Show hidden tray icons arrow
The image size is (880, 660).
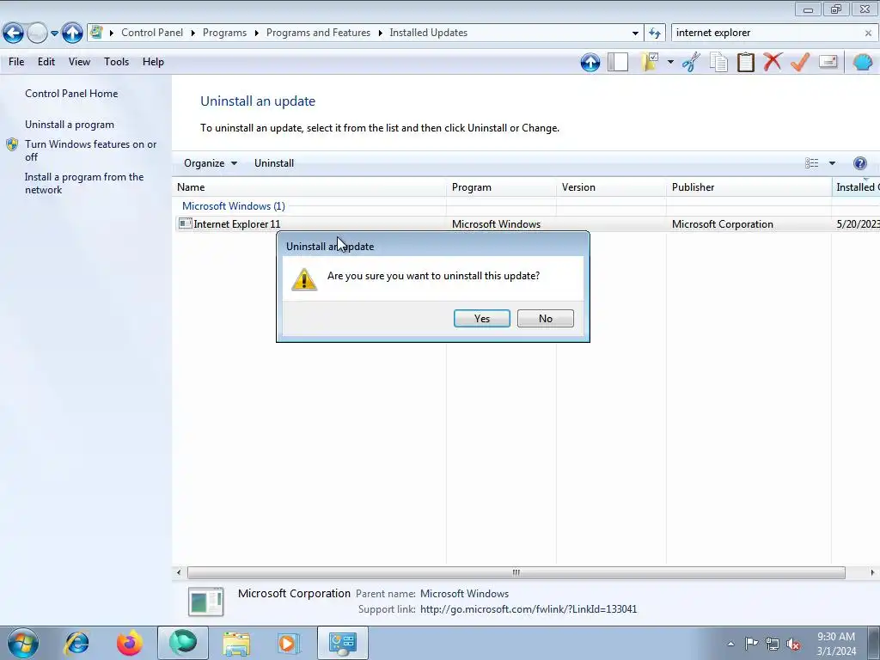coord(730,645)
